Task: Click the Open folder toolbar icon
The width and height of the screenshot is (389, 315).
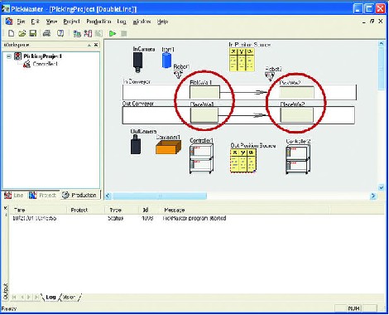Action: [x=22, y=33]
